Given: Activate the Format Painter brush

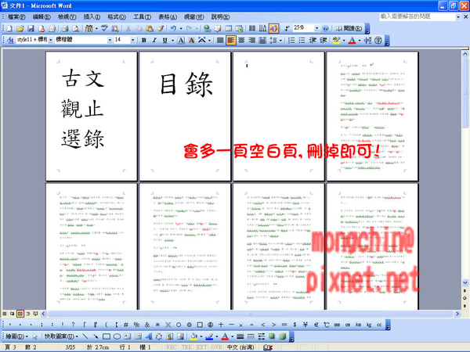Looking at the screenshot, I should pos(161,28).
